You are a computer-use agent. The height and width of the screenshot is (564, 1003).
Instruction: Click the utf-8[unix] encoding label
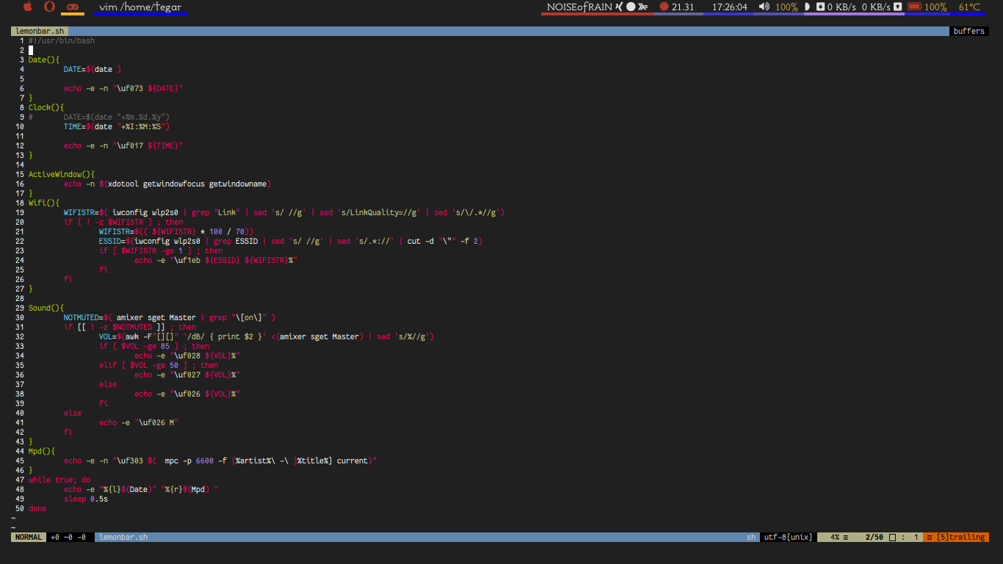tap(786, 537)
